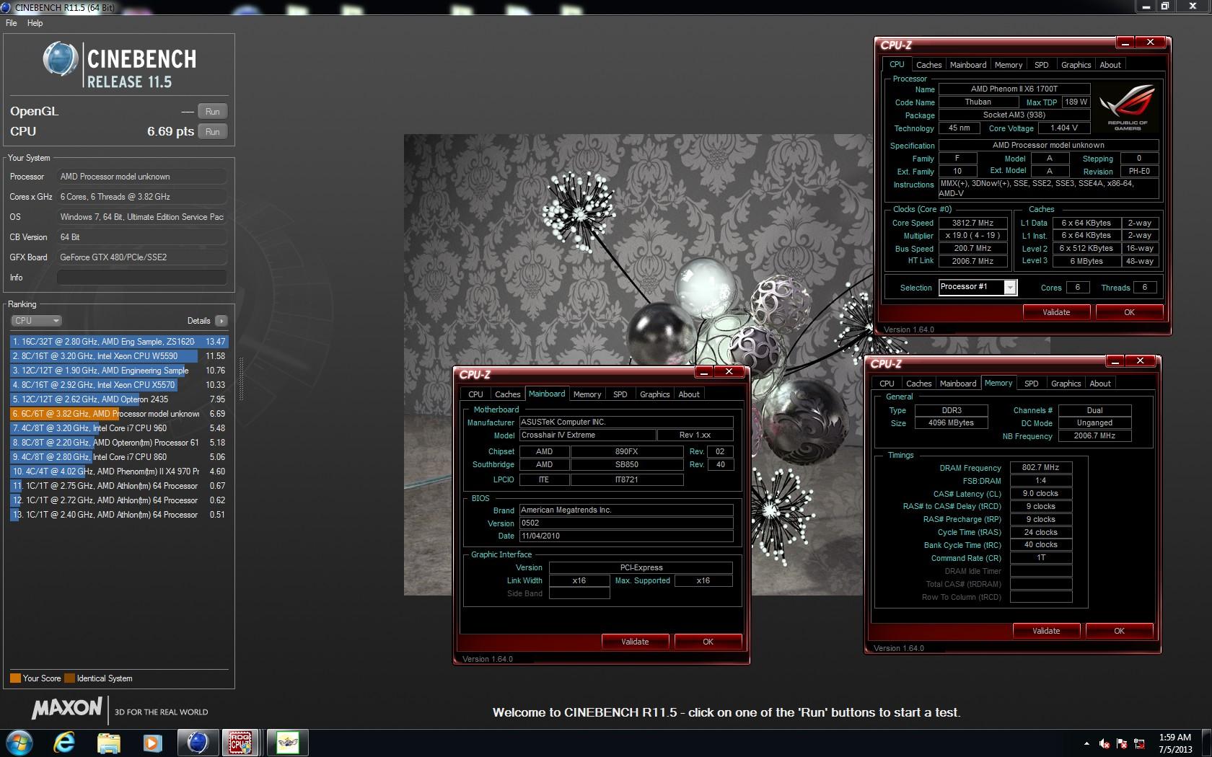The image size is (1212, 757).
Task: Open the File menu in Cinebench
Action: click(x=12, y=23)
